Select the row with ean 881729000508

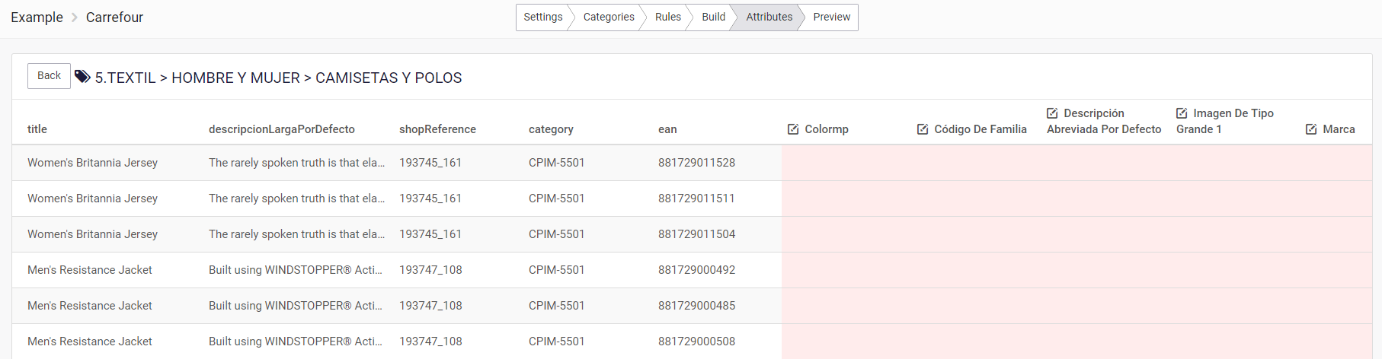[x=692, y=342]
